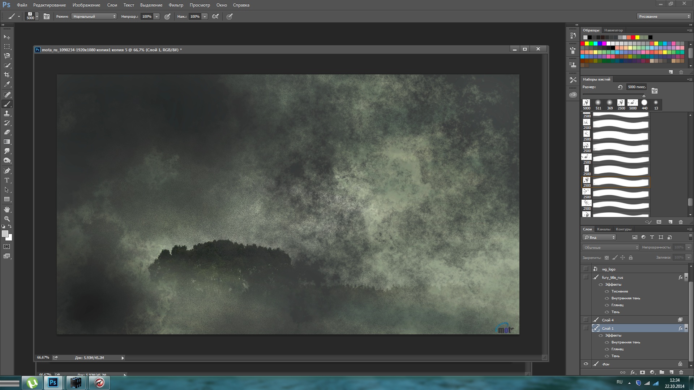This screenshot has height=390, width=694.
Task: Open the brush panel toggle icon
Action: pyautogui.click(x=47, y=16)
